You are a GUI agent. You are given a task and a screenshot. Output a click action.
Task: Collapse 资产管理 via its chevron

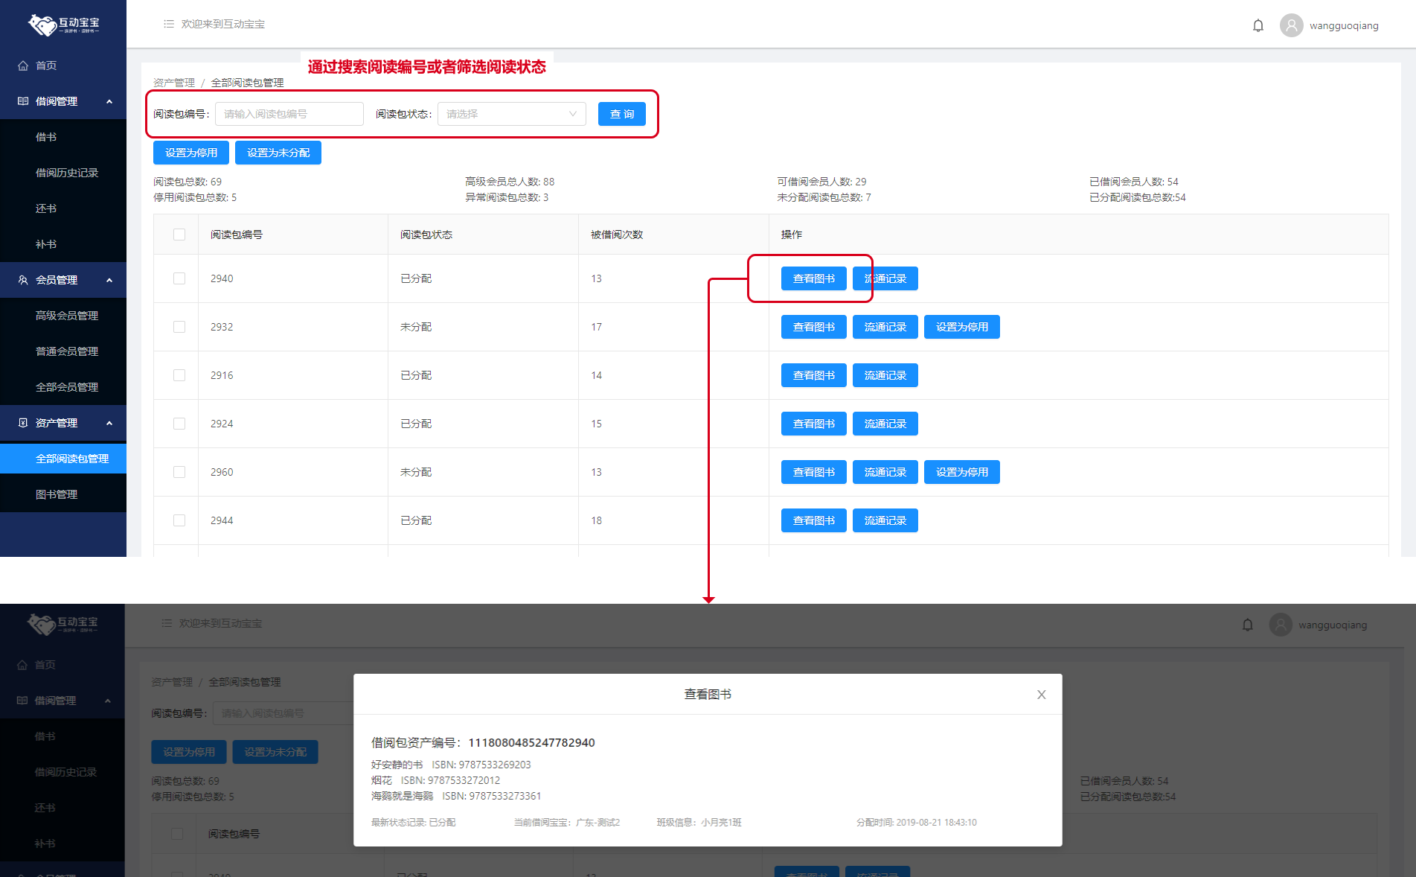tap(109, 423)
